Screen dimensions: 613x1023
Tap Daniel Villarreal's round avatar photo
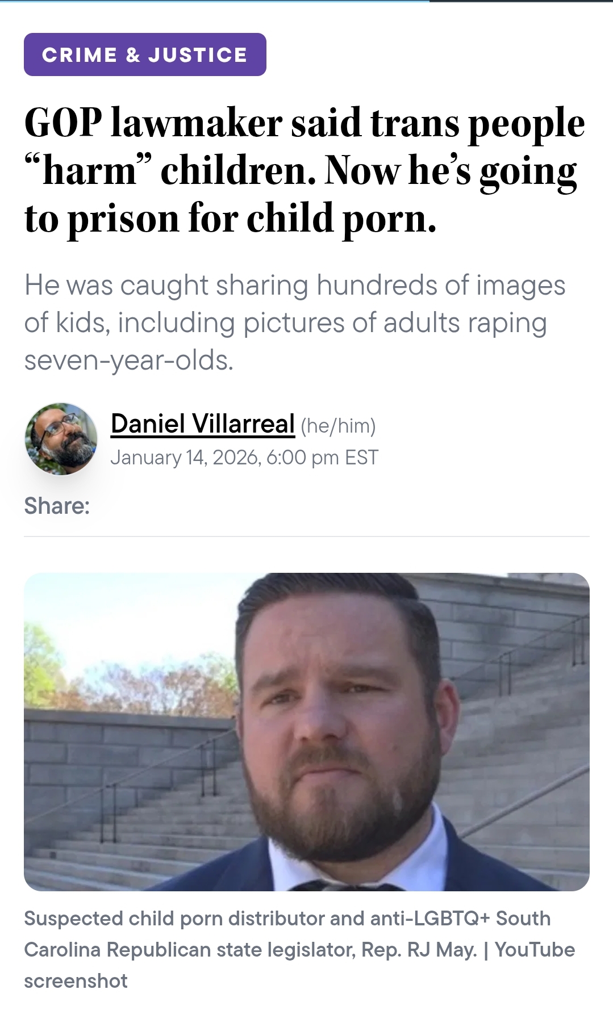[61, 439]
